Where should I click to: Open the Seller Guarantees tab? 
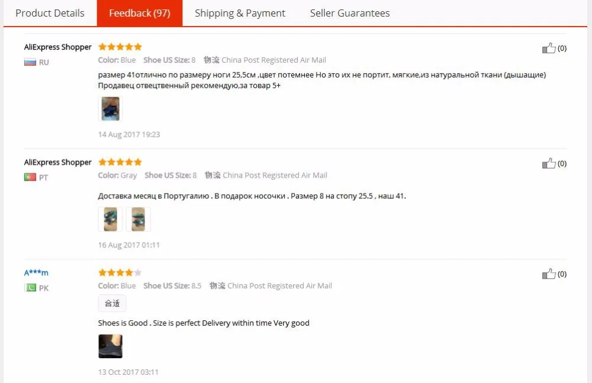point(350,13)
